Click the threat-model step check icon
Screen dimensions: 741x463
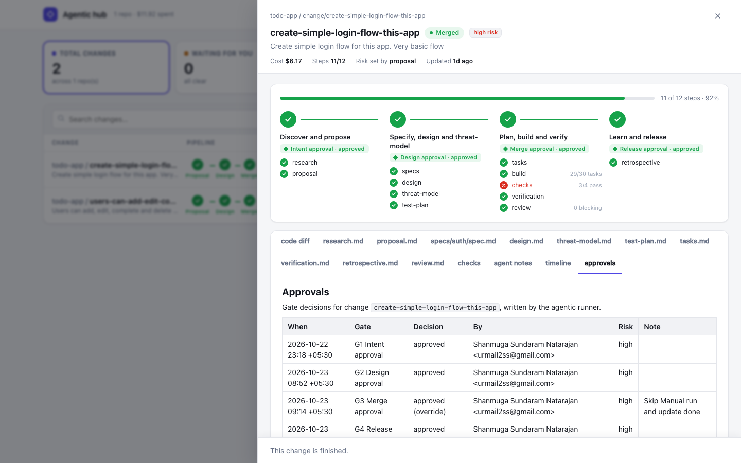pyautogui.click(x=394, y=194)
